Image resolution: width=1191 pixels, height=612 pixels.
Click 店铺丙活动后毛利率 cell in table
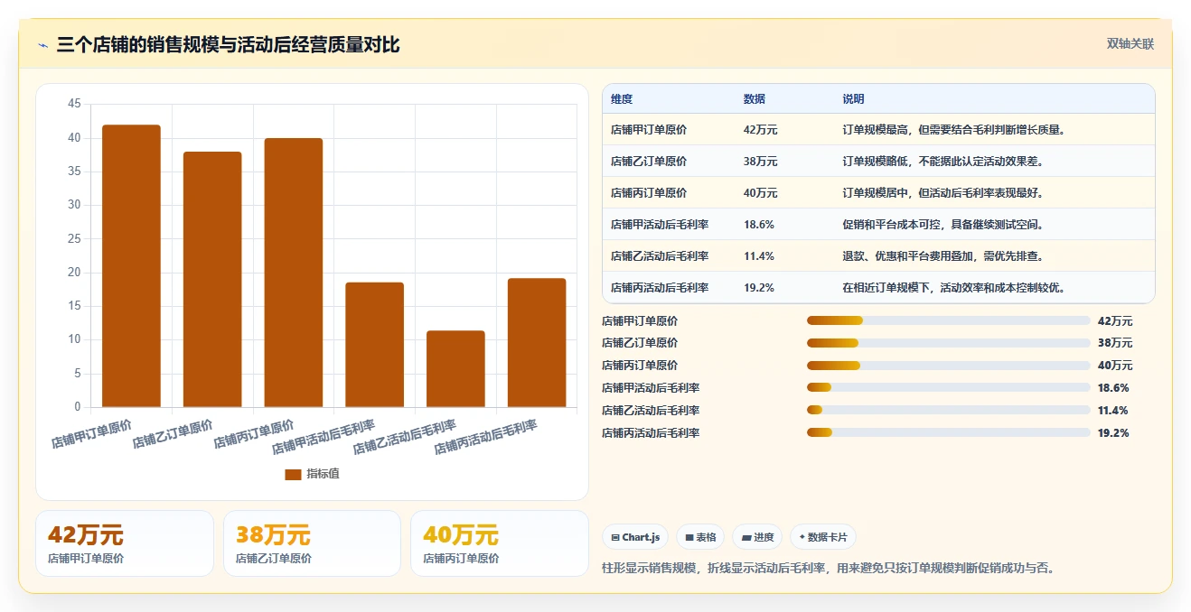coord(660,288)
